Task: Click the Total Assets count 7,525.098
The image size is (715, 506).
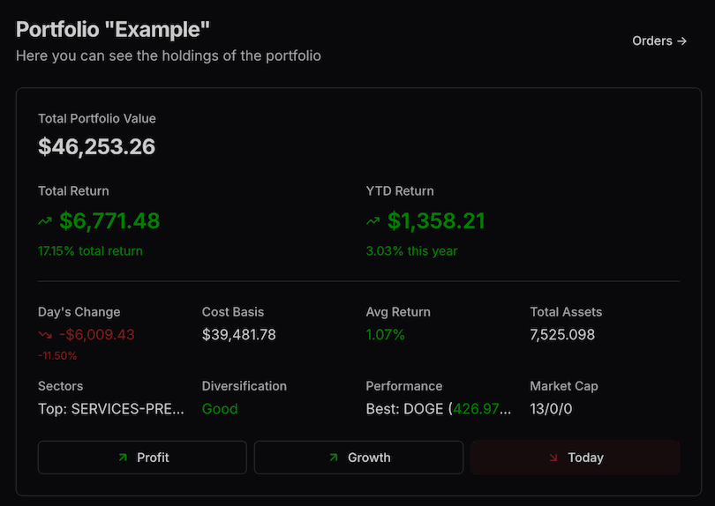Action: 562,335
